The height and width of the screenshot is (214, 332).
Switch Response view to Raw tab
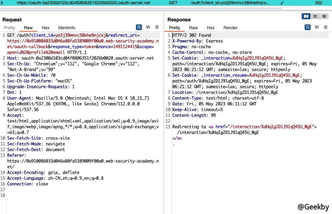pos(193,28)
